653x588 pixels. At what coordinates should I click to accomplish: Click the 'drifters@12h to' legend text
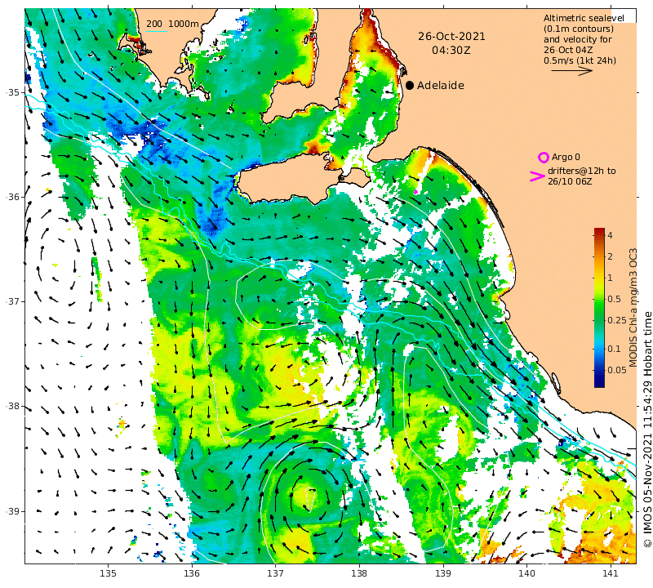[582, 171]
